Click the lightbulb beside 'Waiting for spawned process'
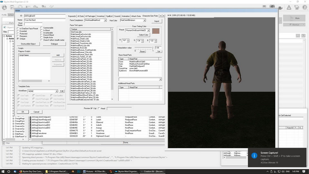Viewport: 309px width, 174px height. (20, 164)
